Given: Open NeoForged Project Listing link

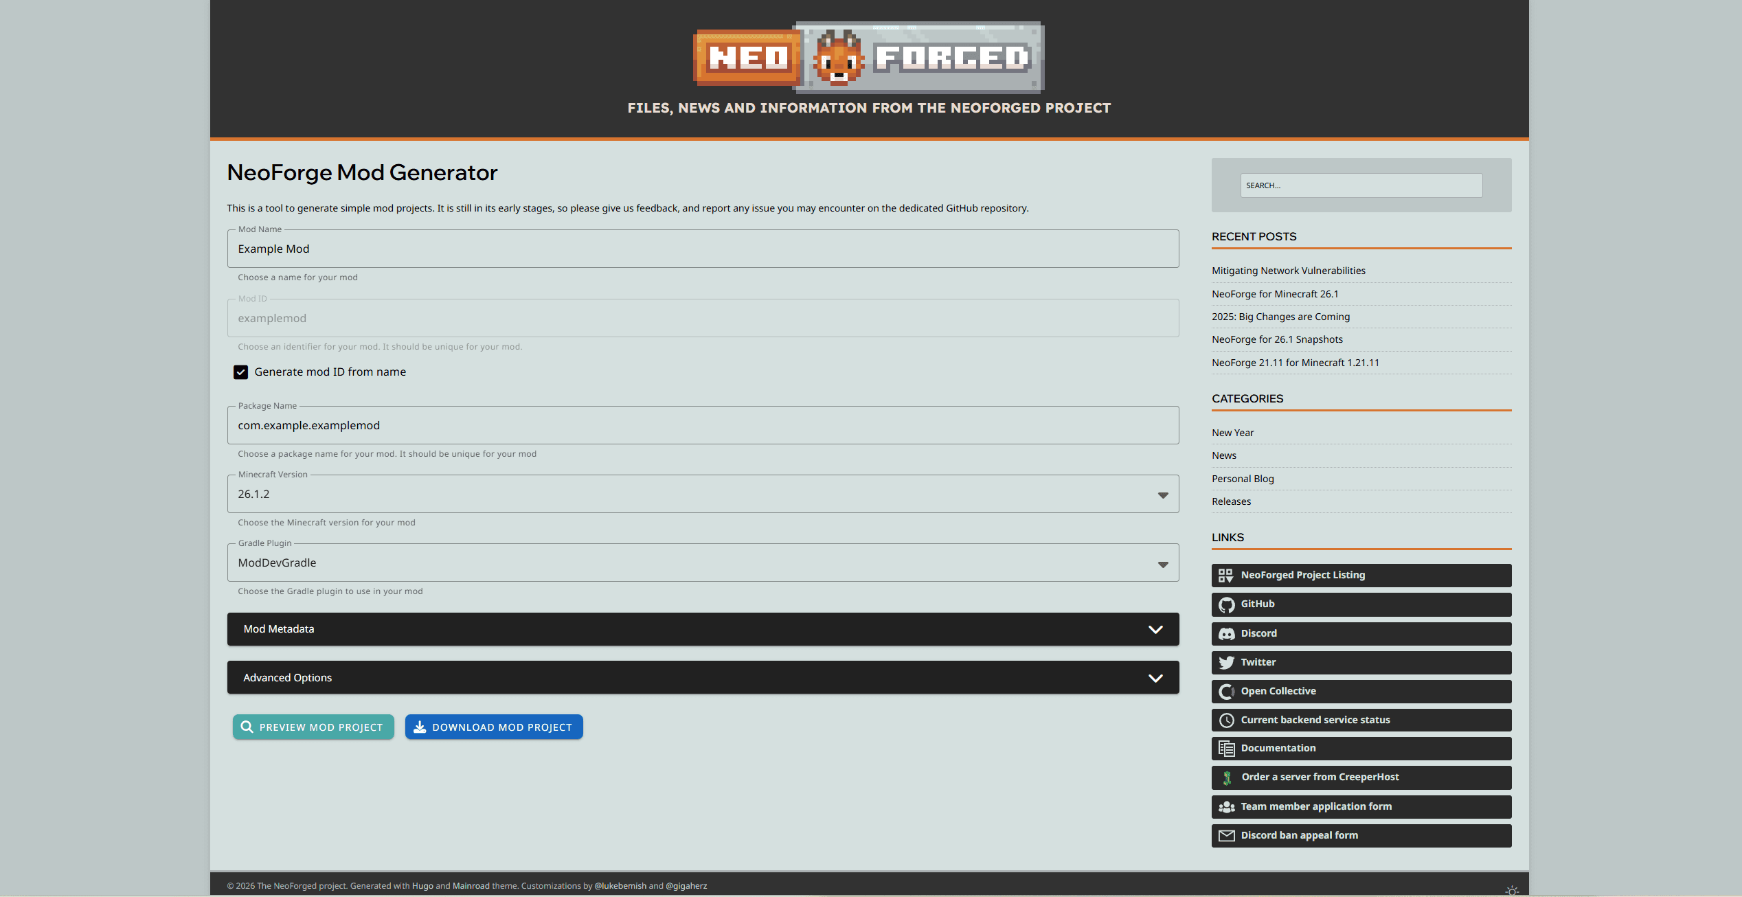Looking at the screenshot, I should pos(1361,576).
